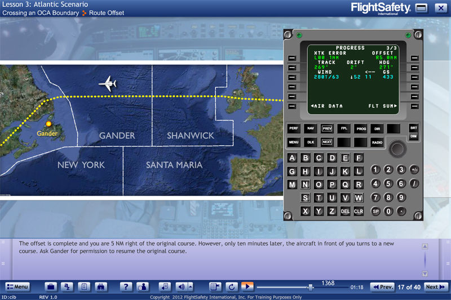Click the Gander waypoint marker on map
The width and height of the screenshot is (451, 300).
tap(48, 124)
